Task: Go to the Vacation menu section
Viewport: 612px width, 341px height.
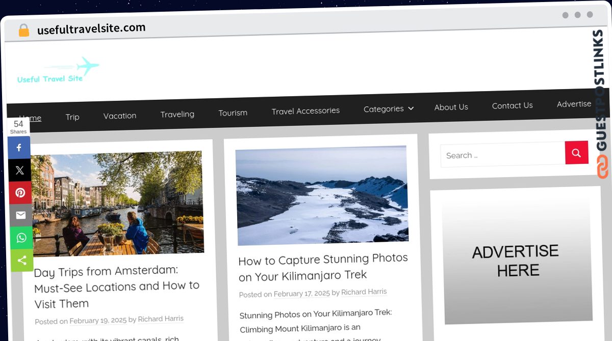Action: tap(120, 116)
